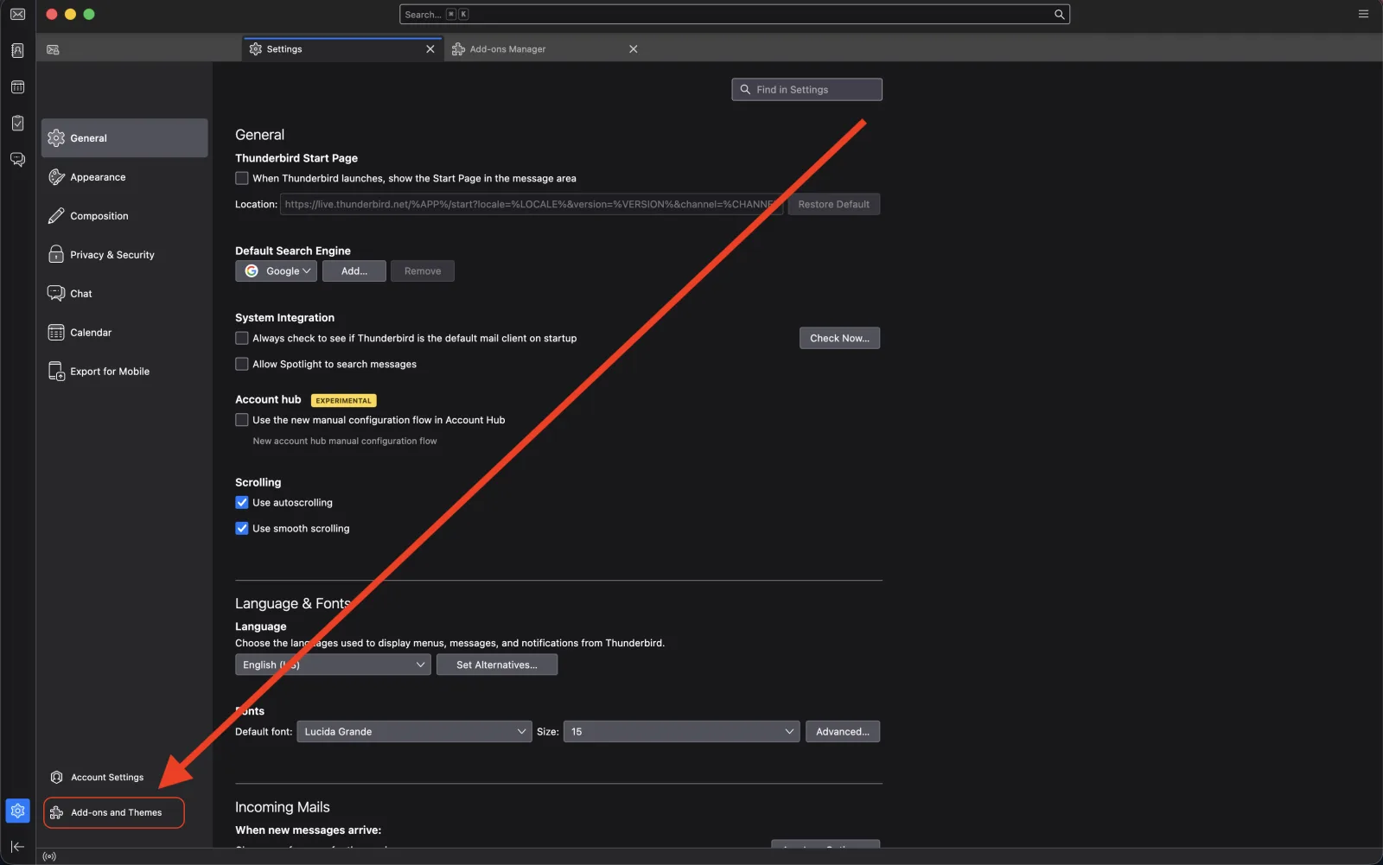Close the Settings tab

430,49
